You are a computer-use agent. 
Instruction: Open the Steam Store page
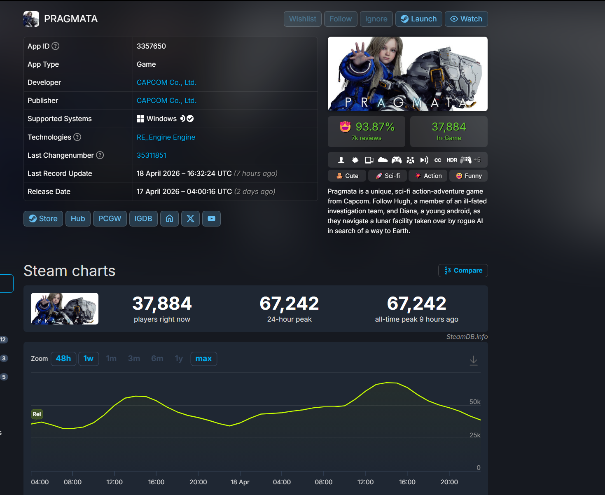pos(43,219)
